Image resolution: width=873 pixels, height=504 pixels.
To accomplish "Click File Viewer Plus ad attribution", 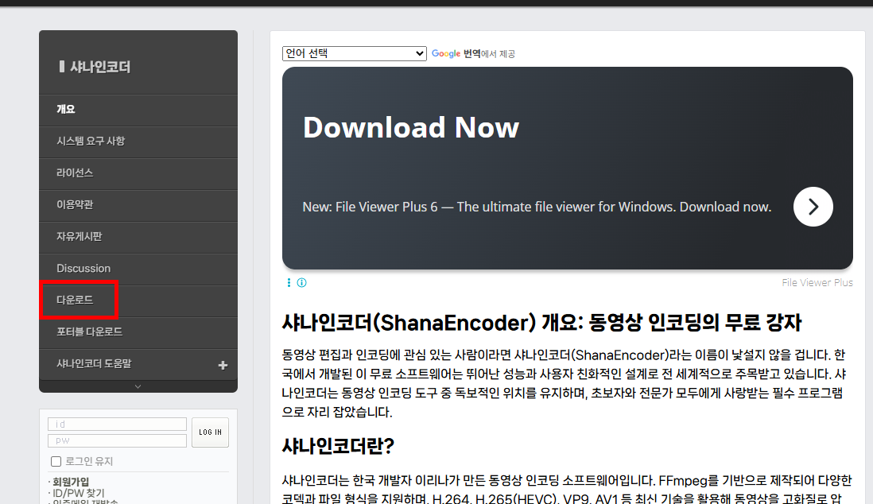I will [x=817, y=282].
